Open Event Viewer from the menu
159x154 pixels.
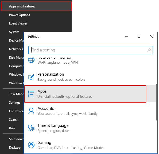click(x=18, y=23)
